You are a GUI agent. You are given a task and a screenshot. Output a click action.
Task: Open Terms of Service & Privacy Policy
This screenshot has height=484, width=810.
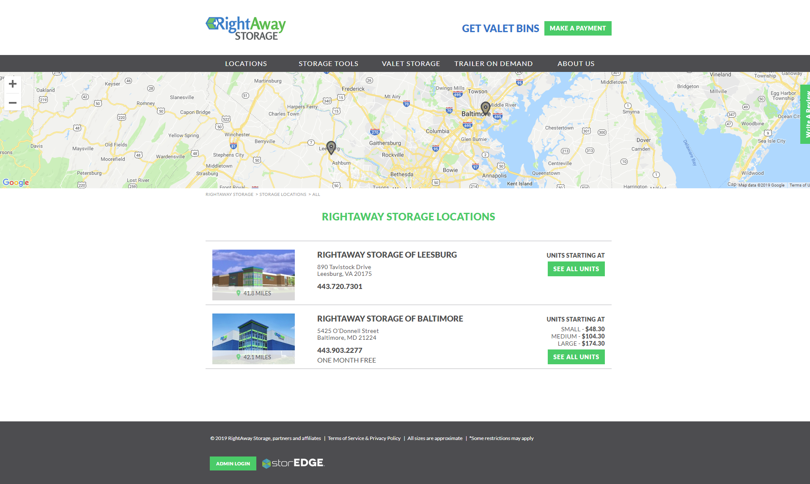click(364, 438)
